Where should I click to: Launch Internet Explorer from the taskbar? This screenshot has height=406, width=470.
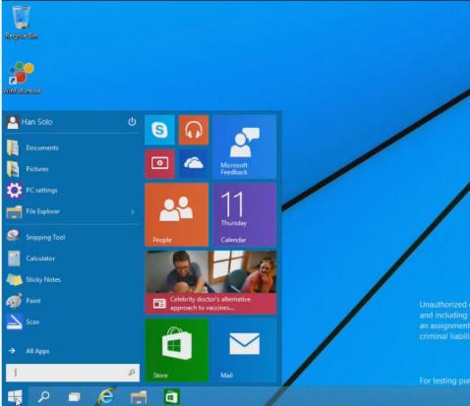tap(106, 396)
